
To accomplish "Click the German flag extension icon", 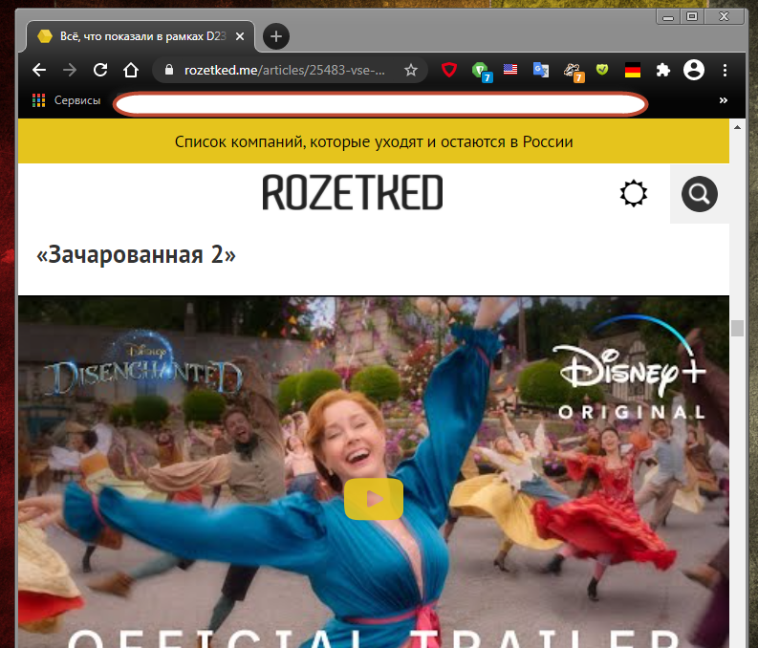I will [x=633, y=71].
